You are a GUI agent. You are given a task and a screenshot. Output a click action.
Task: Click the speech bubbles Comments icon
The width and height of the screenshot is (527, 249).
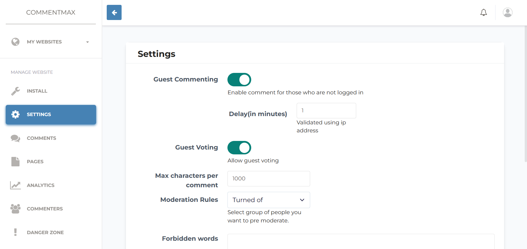(x=15, y=138)
